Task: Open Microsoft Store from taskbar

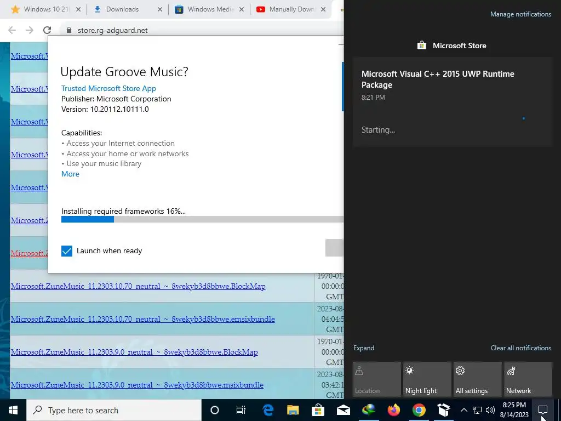Action: [x=318, y=410]
